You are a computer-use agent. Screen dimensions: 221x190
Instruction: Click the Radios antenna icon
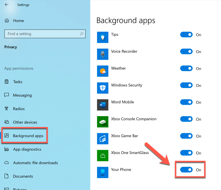[7, 108]
